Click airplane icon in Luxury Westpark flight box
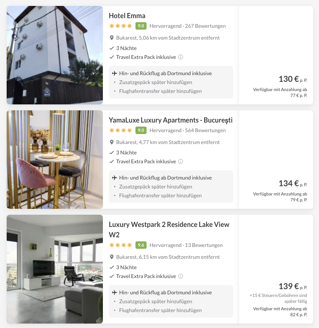 [115, 292]
